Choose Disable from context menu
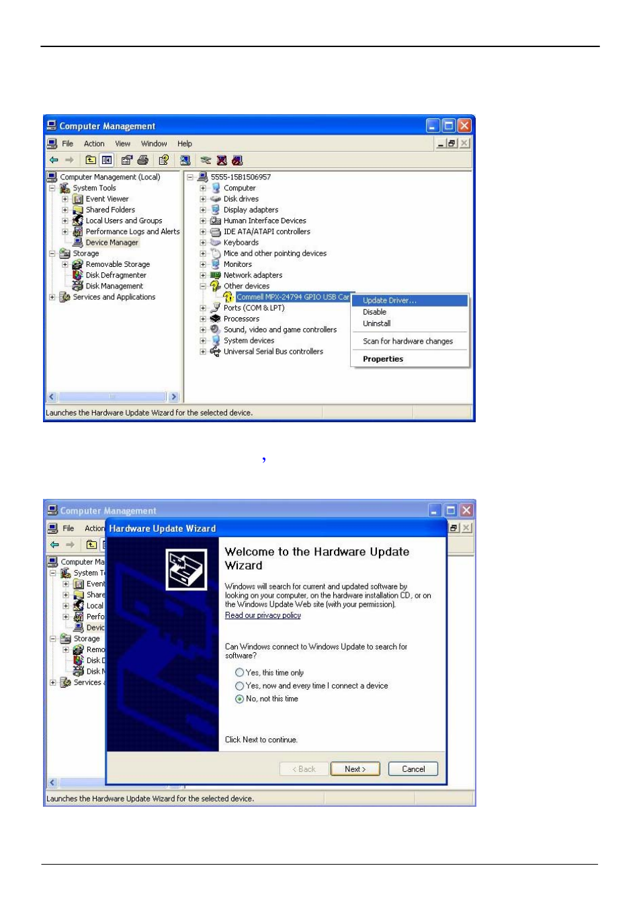The height and width of the screenshot is (909, 641). (x=409, y=312)
